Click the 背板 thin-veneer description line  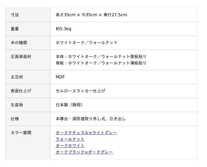[101, 63]
